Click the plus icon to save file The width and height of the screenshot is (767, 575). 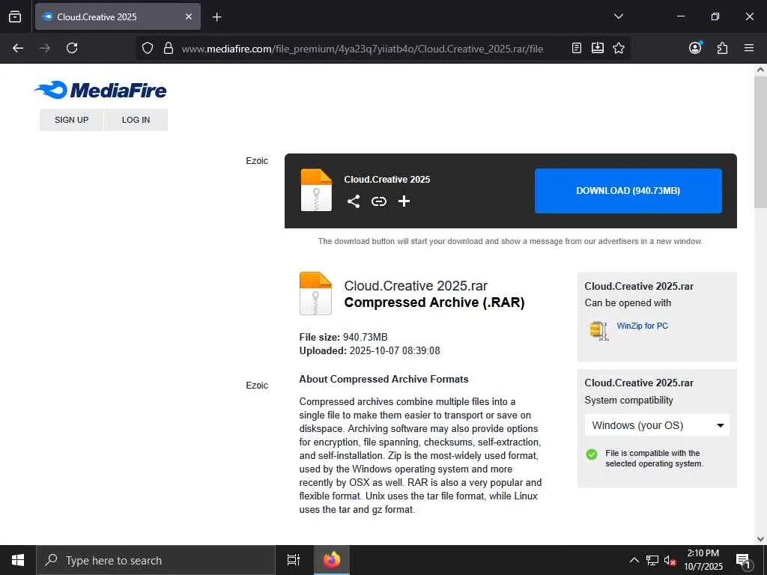coord(404,201)
